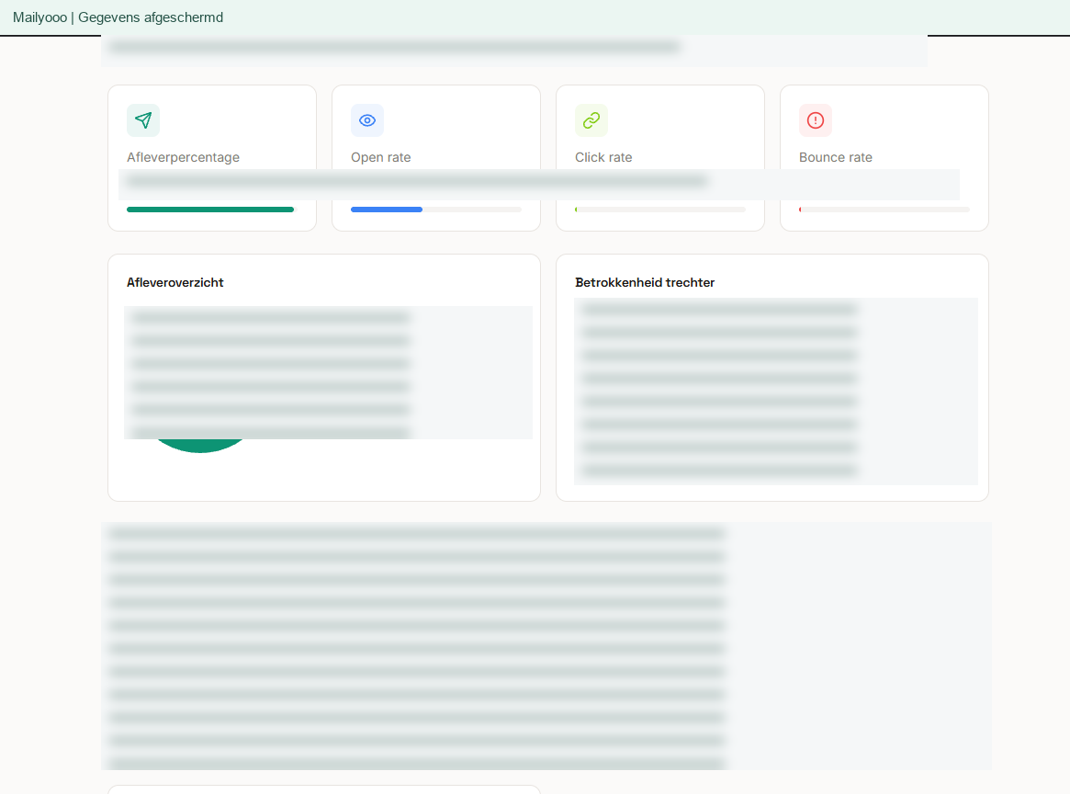The image size is (1070, 794).
Task: Click the Bounce rate label
Action: [835, 157]
